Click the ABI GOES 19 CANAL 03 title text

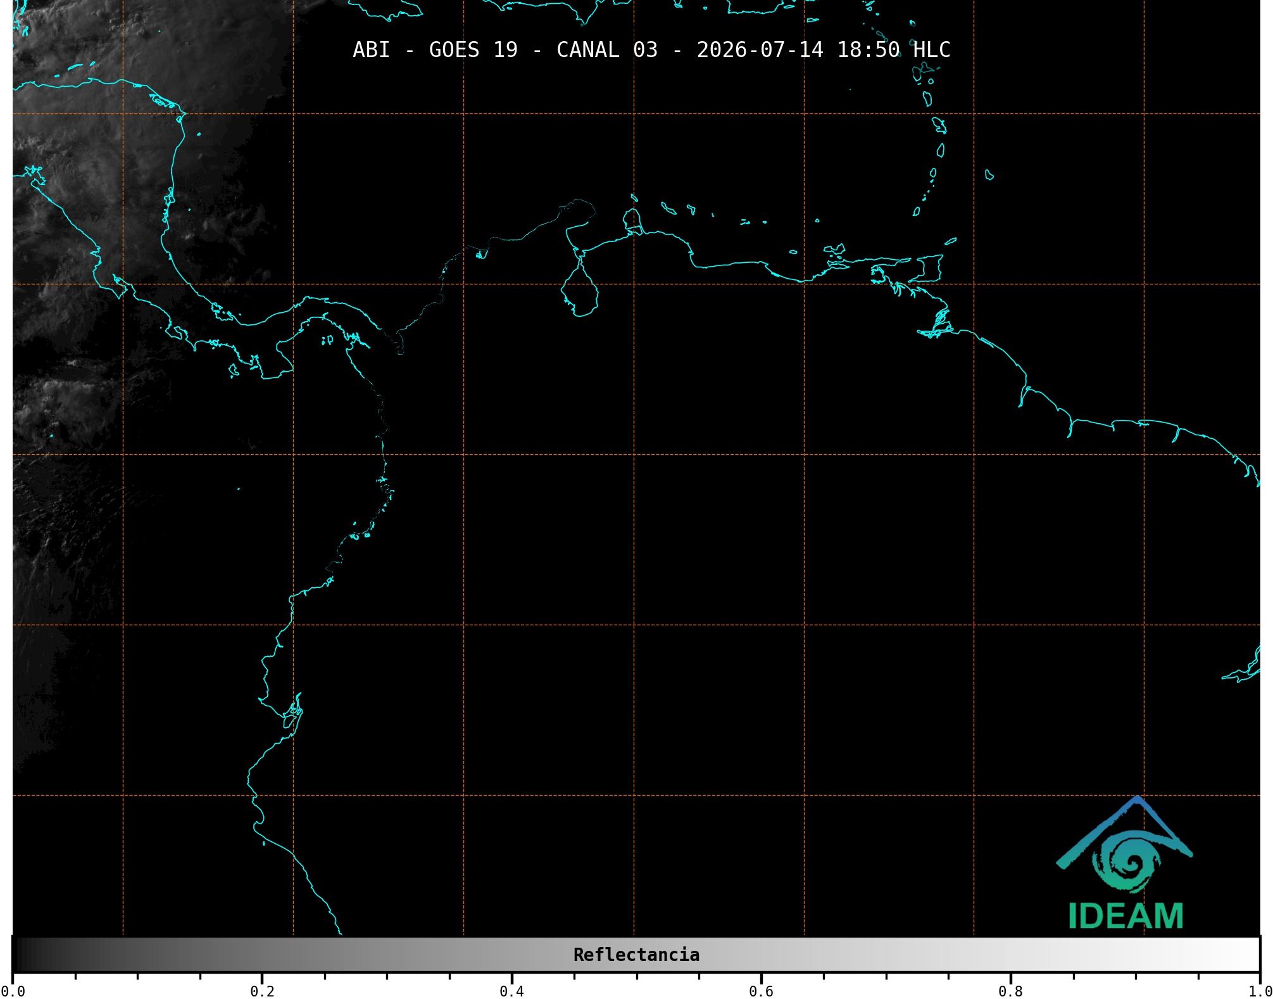[x=651, y=50]
